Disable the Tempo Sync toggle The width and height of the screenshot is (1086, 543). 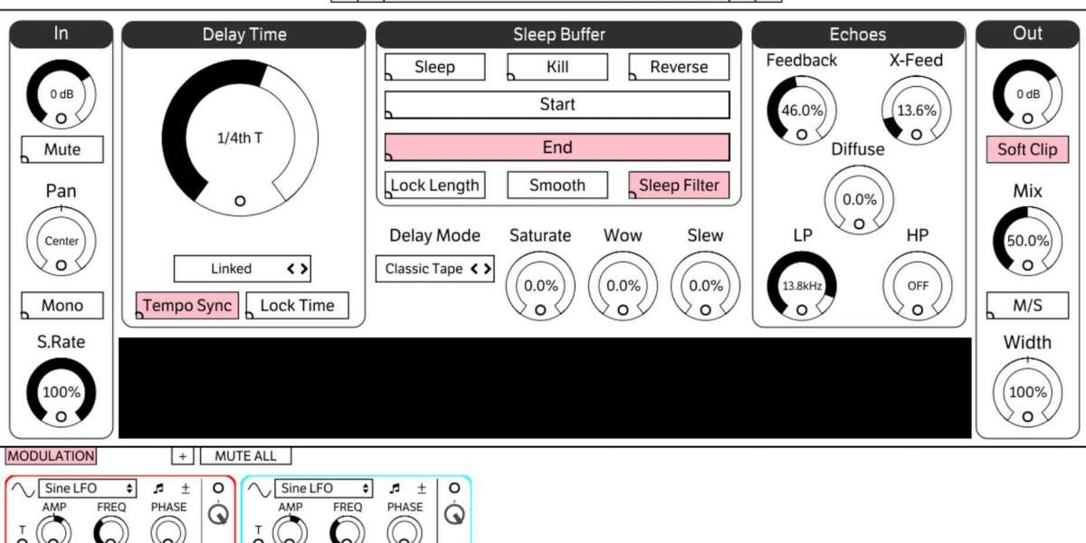[x=187, y=306]
